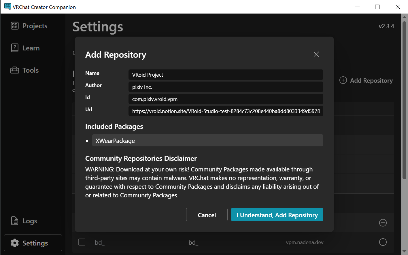This screenshot has height=255, width=408.
Task: Toggle the bd_ repository checkbox
Action: (82, 242)
